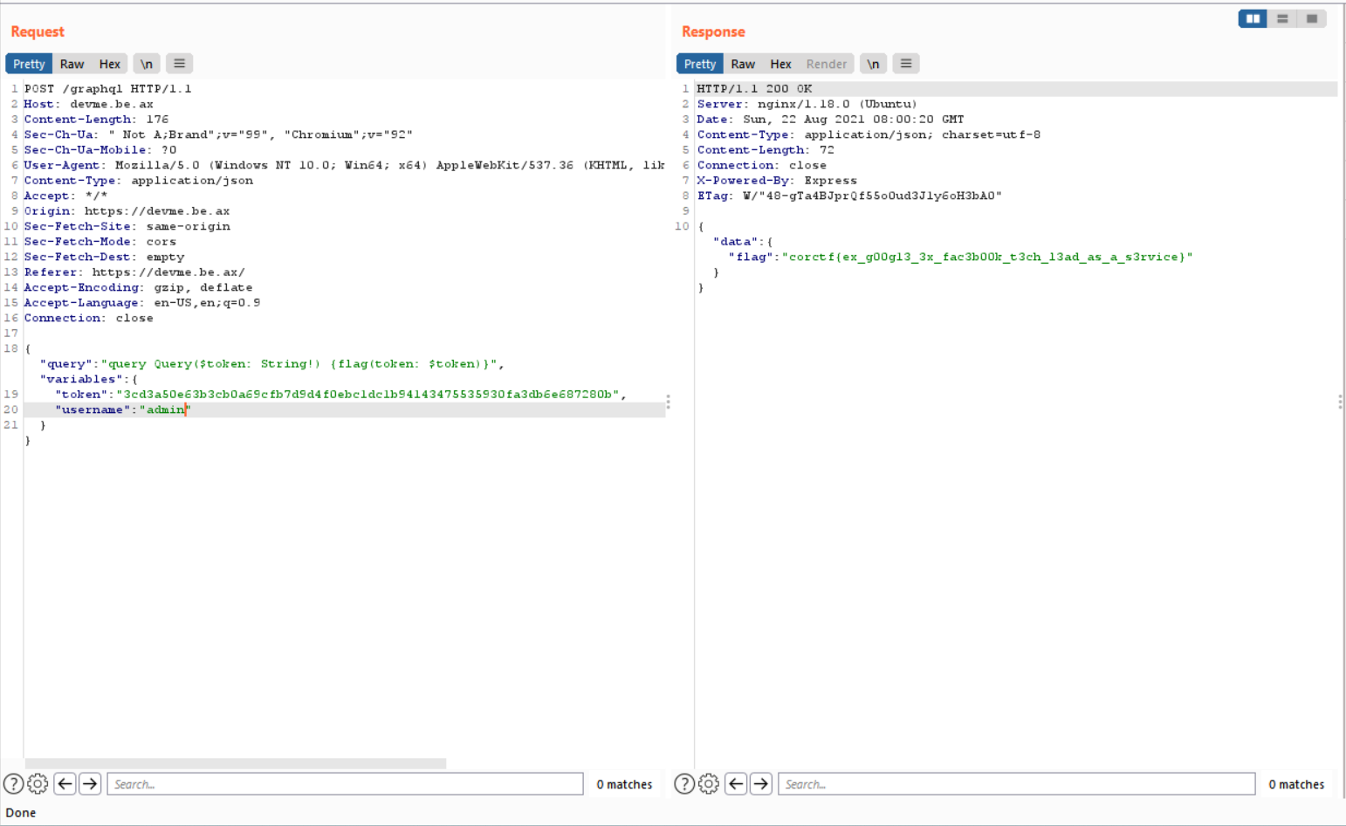The height and width of the screenshot is (826, 1346).
Task: Click the Content-Type: application/json request header
Action: click(x=139, y=181)
